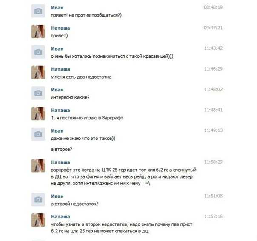Click Иван's placeholder avatar beside 'очень бы хотелось'
257x241 pixels.
pos(38,52)
